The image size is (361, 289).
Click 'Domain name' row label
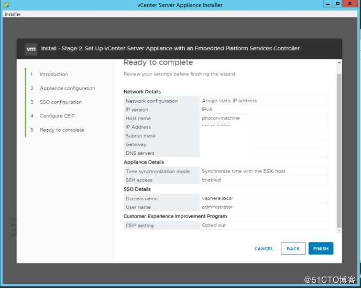tap(141, 198)
